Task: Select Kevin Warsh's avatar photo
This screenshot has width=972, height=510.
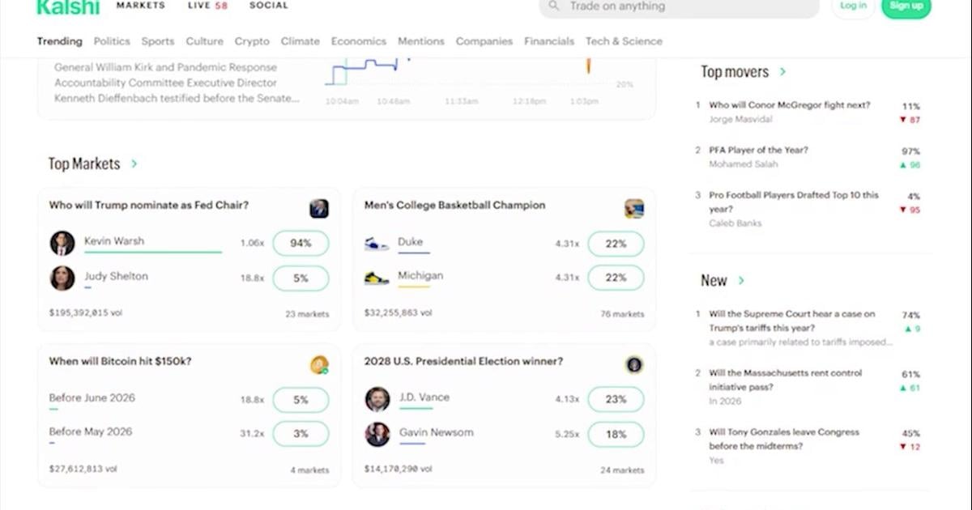Action: tap(62, 243)
